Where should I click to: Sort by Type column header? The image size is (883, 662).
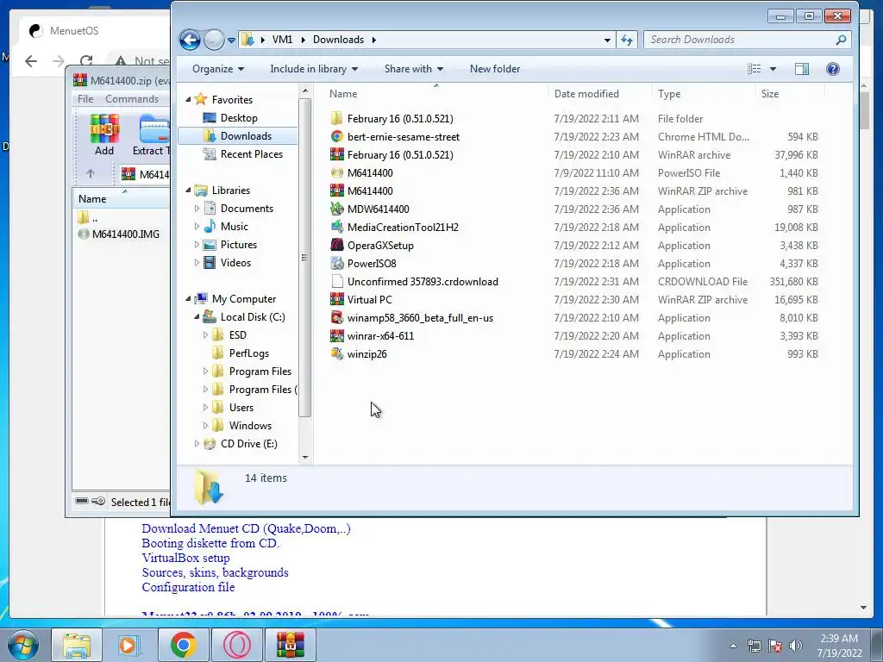704,93
